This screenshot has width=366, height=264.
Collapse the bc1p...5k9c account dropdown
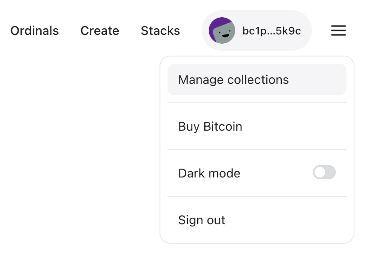click(x=257, y=30)
